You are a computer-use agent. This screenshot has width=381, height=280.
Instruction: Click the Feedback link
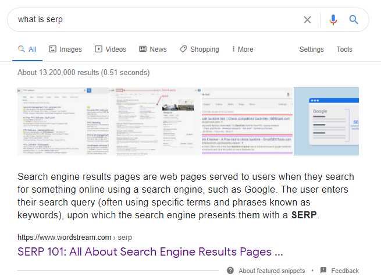click(x=345, y=271)
